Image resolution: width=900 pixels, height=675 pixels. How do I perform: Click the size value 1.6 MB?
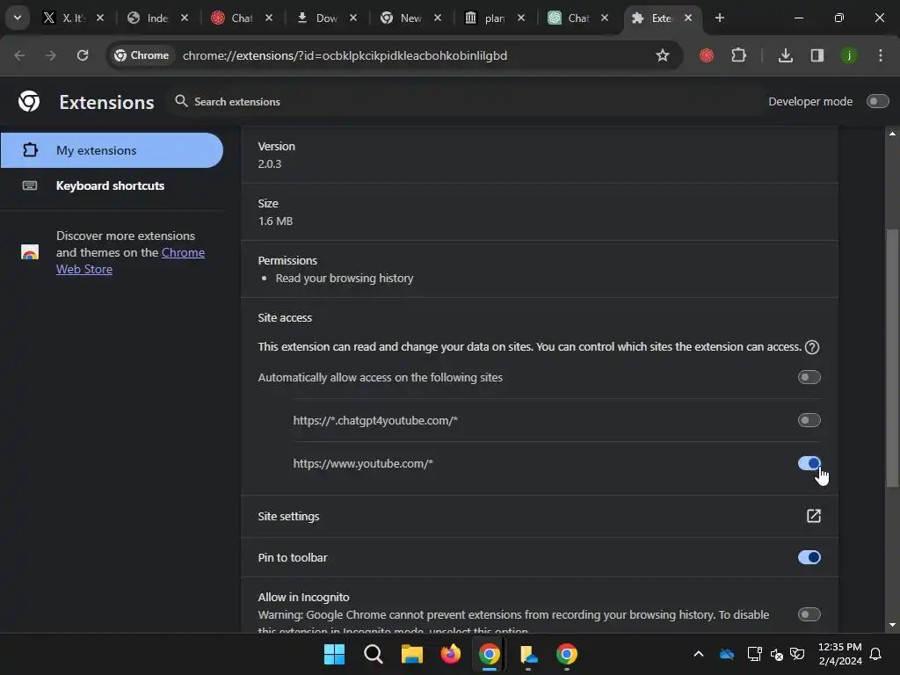(275, 221)
